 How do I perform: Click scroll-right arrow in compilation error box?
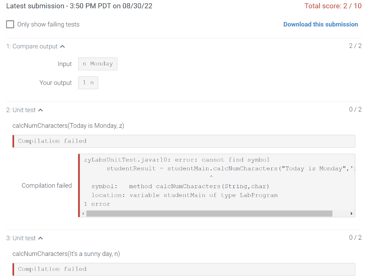click(351, 214)
